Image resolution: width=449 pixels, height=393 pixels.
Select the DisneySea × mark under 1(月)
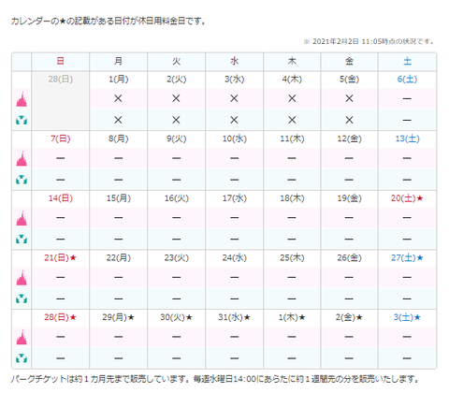tap(118, 120)
